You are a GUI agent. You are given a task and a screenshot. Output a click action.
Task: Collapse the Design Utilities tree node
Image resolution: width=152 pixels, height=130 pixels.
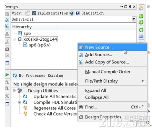14,91
